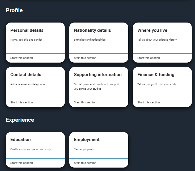Image resolution: width=195 pixels, height=171 pixels.
Task: Click 'Start this section' under Supporting information
Action: pyautogui.click(x=85, y=102)
